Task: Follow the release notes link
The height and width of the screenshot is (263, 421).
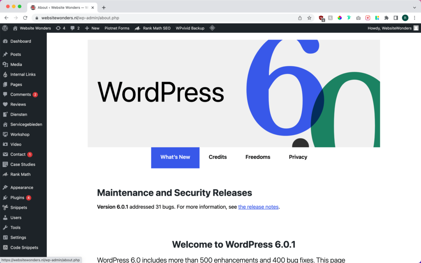Action: click(x=258, y=207)
